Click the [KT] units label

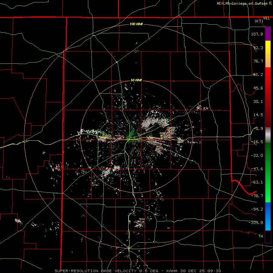[259, 21]
